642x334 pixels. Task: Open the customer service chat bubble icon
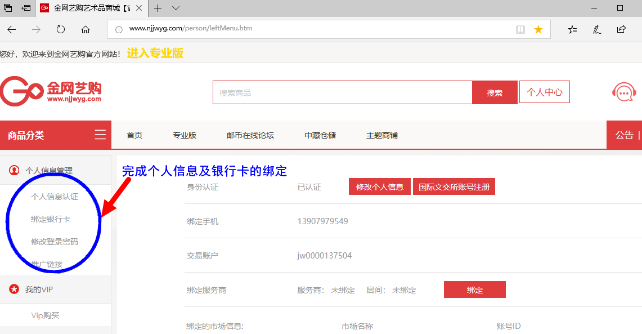(x=623, y=91)
